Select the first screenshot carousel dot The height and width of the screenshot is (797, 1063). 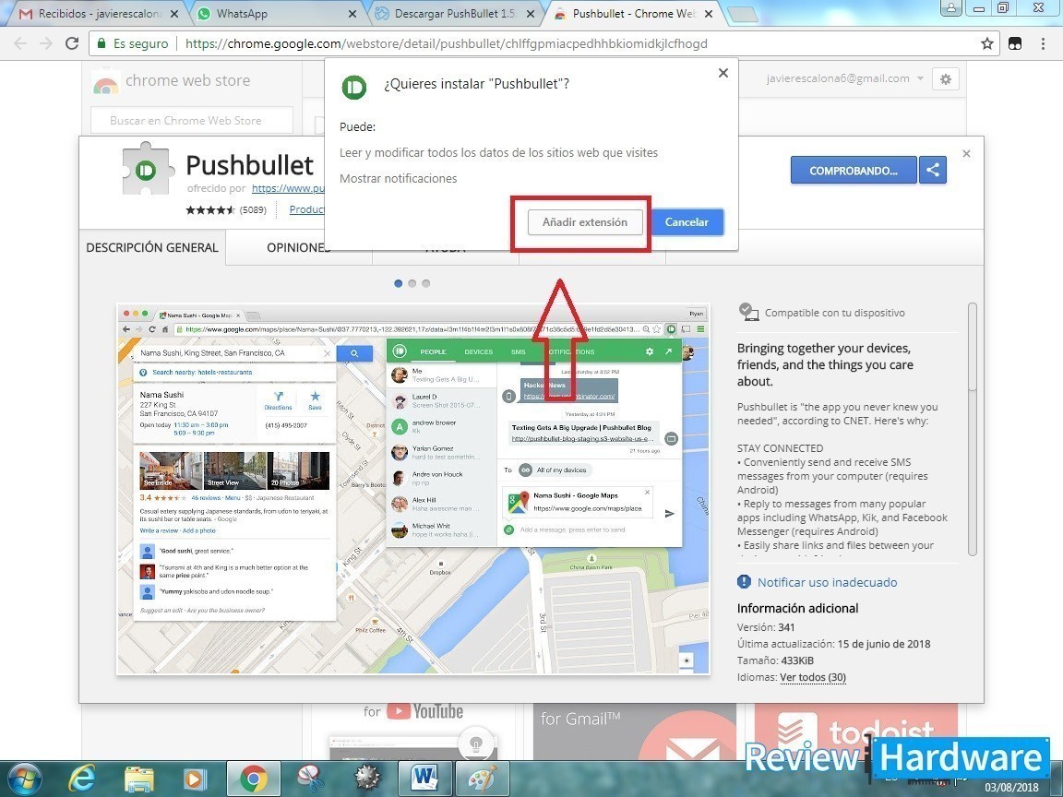point(398,283)
